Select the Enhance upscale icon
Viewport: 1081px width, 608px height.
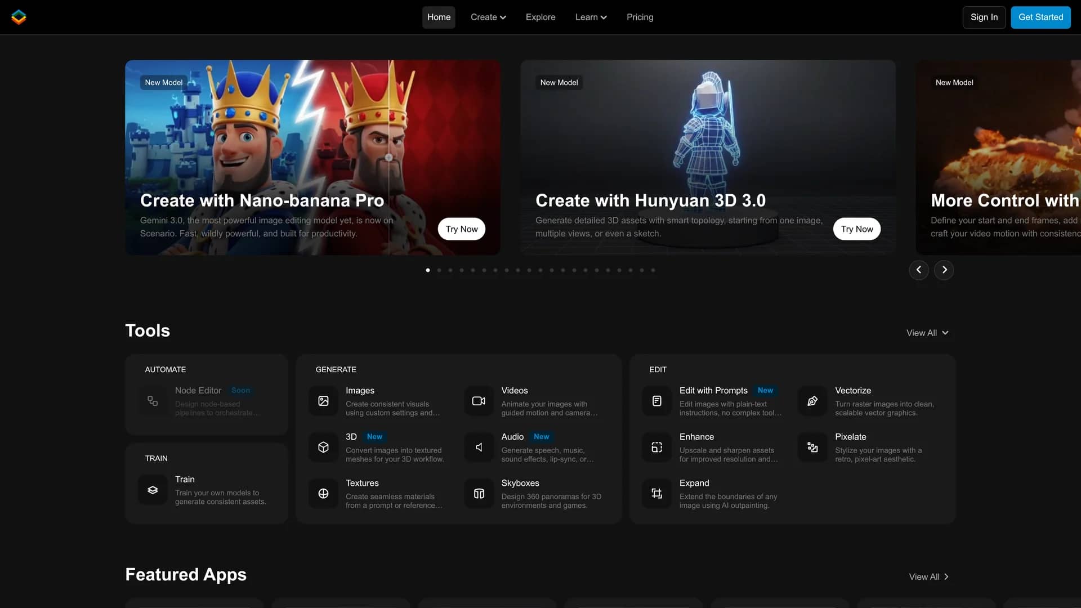(657, 447)
